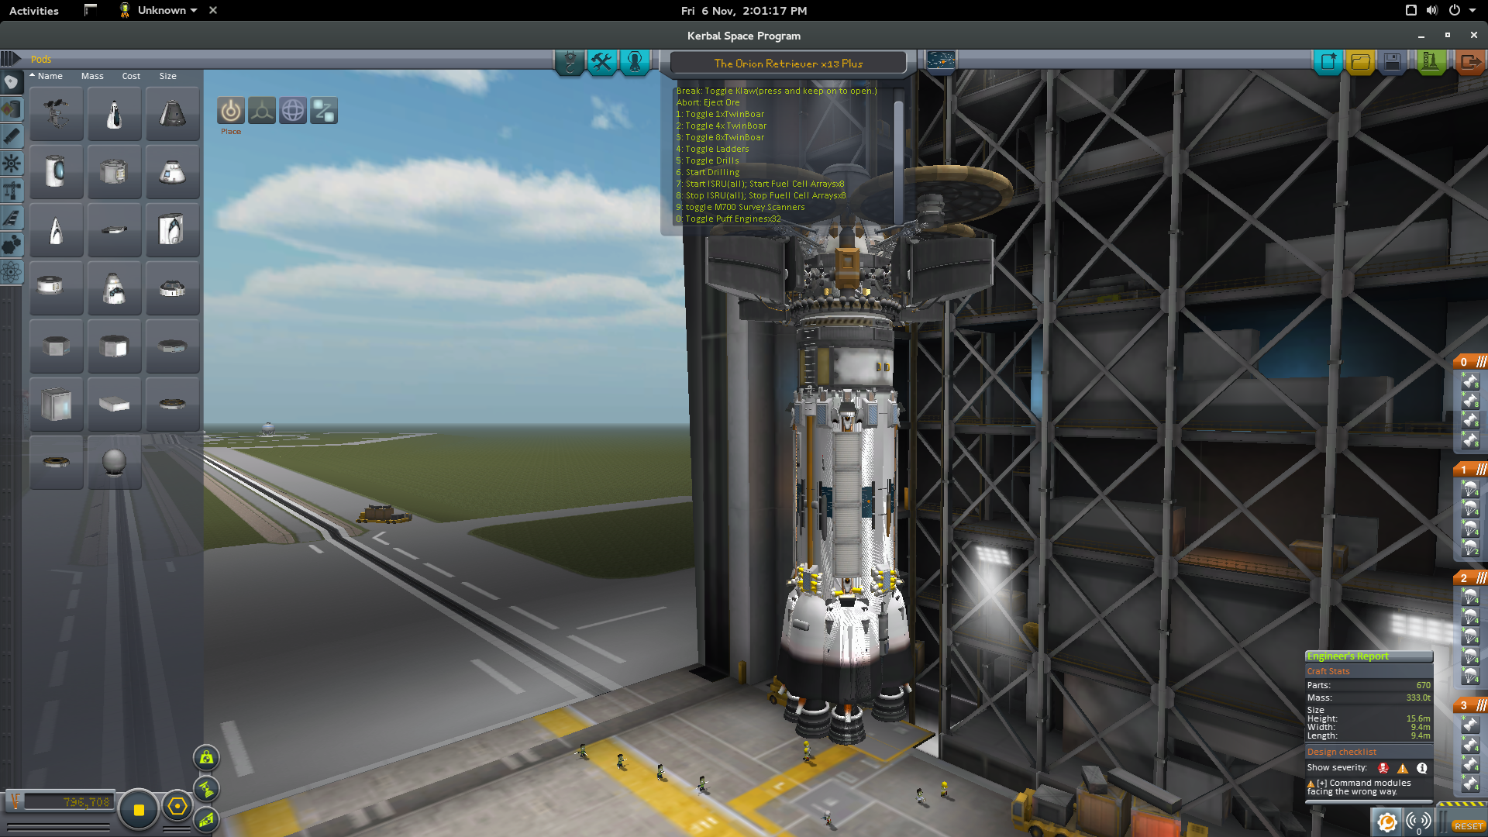Toggle info severity filter
The image size is (1488, 837).
tap(1422, 768)
